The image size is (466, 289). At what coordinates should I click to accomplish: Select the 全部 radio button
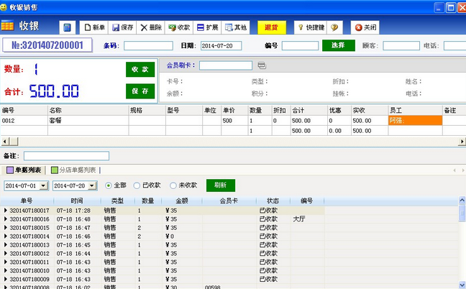(109, 185)
